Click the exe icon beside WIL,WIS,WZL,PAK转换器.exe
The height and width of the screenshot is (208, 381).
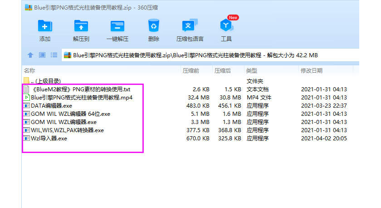pyautogui.click(x=26, y=130)
